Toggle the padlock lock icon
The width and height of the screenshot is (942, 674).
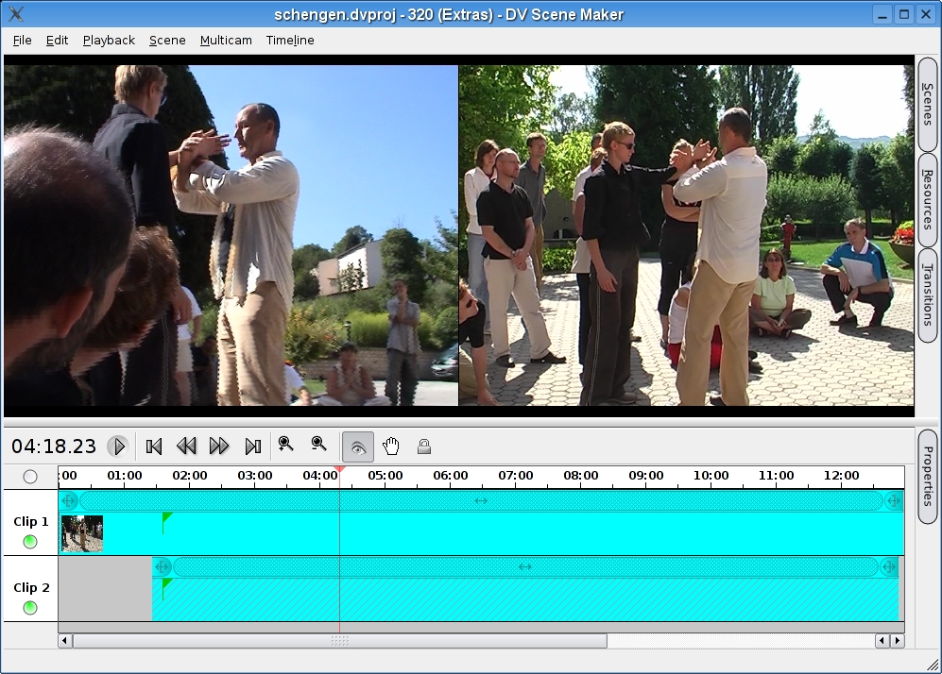(x=424, y=447)
